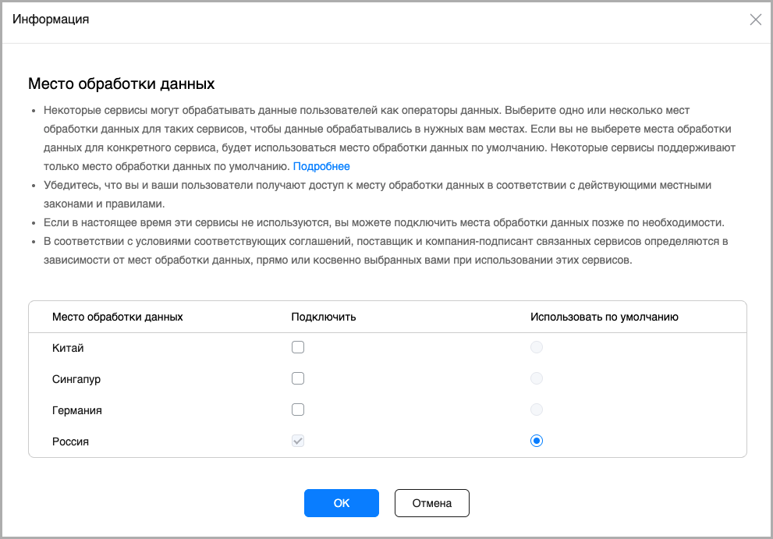Click the selected Россия default radio button
This screenshot has height=539, width=773.
coord(536,441)
